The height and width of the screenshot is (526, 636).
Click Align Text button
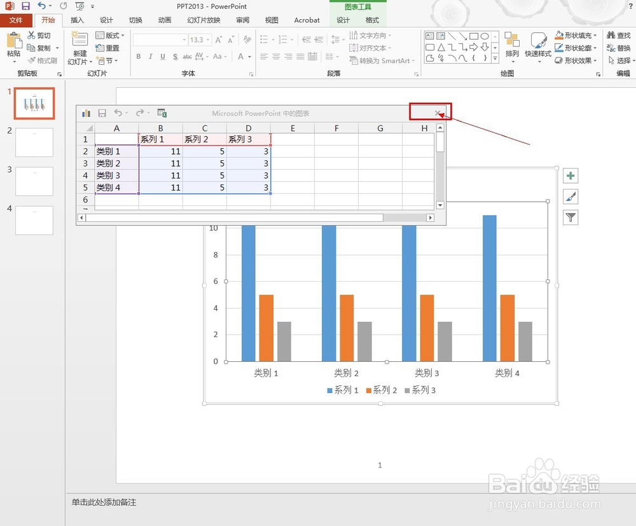(370, 48)
